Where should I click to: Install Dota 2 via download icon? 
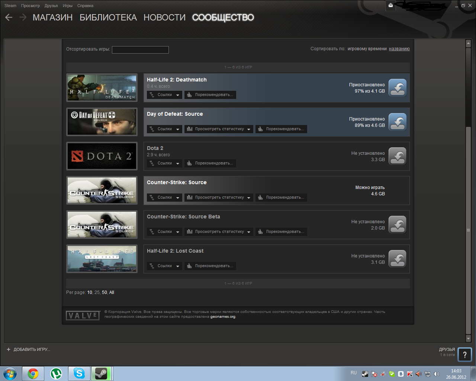pyautogui.click(x=398, y=156)
